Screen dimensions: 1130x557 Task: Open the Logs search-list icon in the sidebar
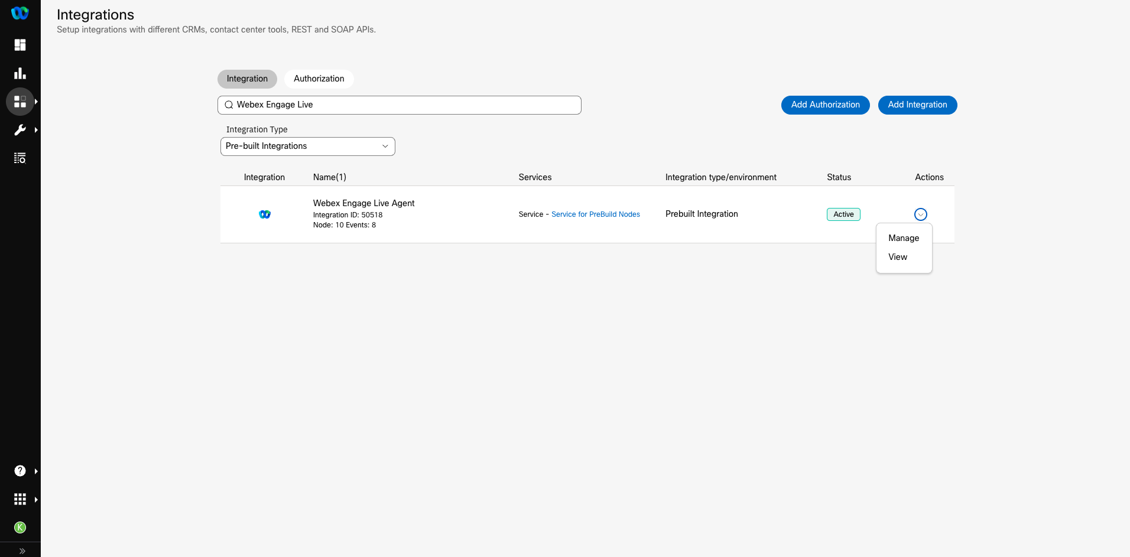pos(20,158)
